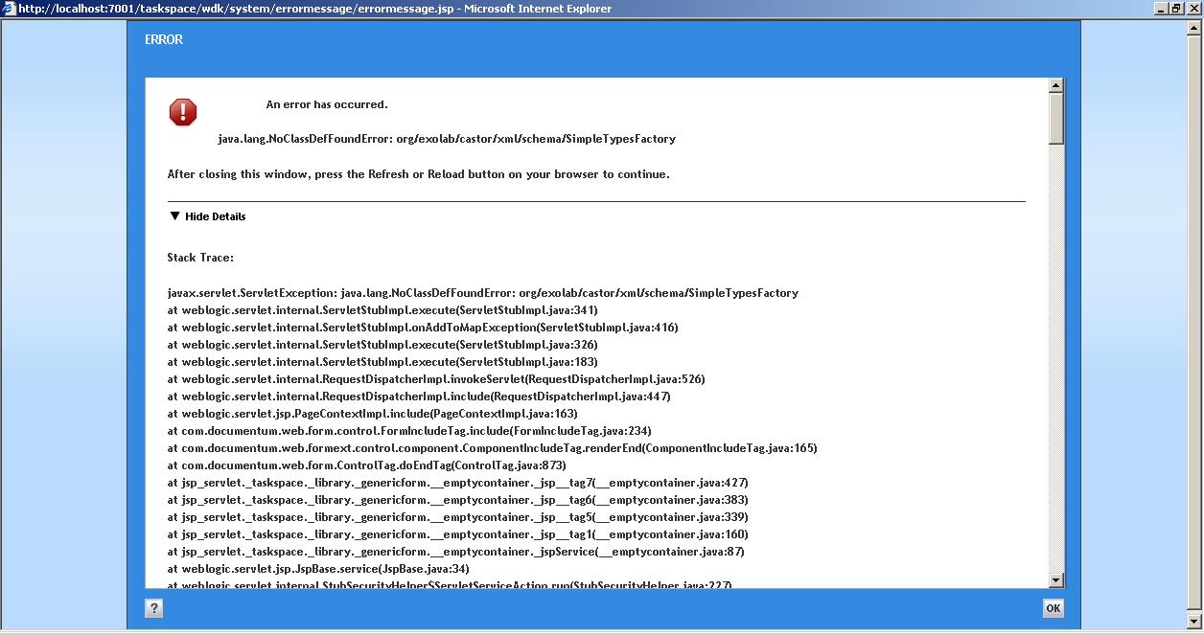The image size is (1204, 635).
Task: Click the trace line ending "ServletStubImpl.java:183)"
Action: tap(382, 362)
